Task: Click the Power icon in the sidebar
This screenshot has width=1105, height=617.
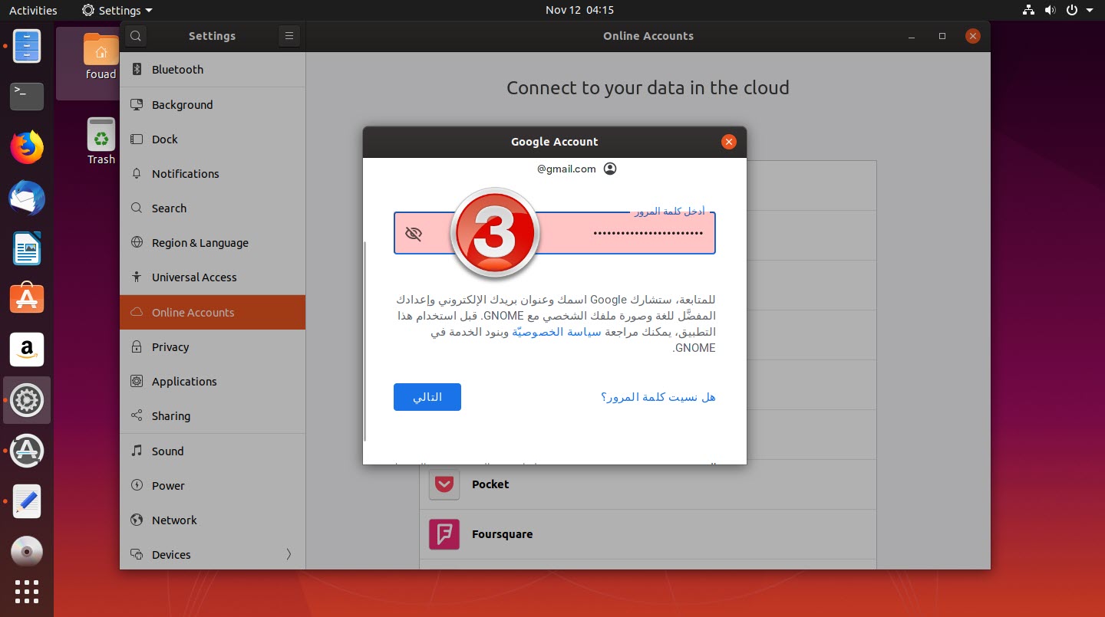Action: point(137,486)
